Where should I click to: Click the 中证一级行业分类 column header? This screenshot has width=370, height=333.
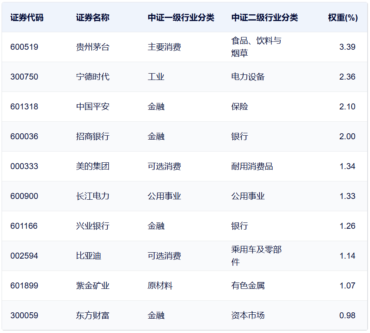tap(181, 18)
